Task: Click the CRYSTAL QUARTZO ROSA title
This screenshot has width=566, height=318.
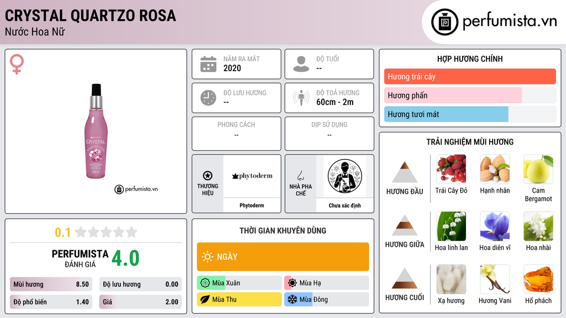Action: 90,15
